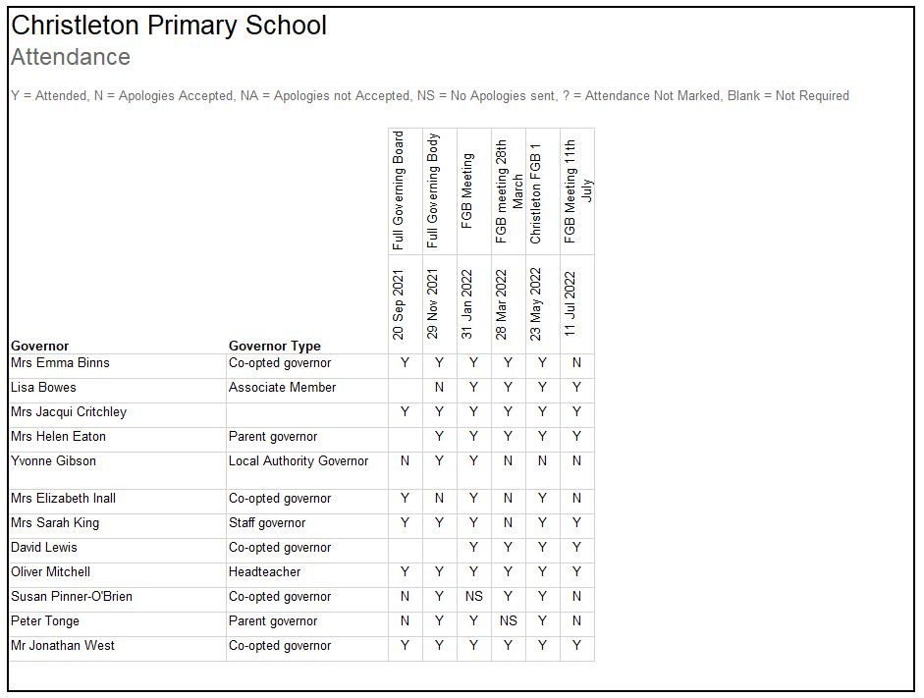Select the NS cell in Susan Pinner-O'Brien's row

pos(474,597)
